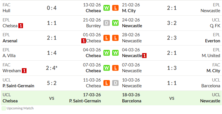Select the Barcelona team in the upcoming UCL match

point(132,101)
